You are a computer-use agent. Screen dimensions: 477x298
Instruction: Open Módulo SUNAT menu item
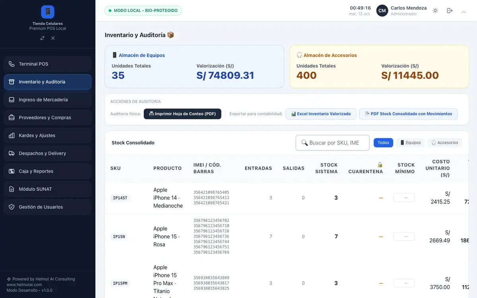(x=48, y=189)
